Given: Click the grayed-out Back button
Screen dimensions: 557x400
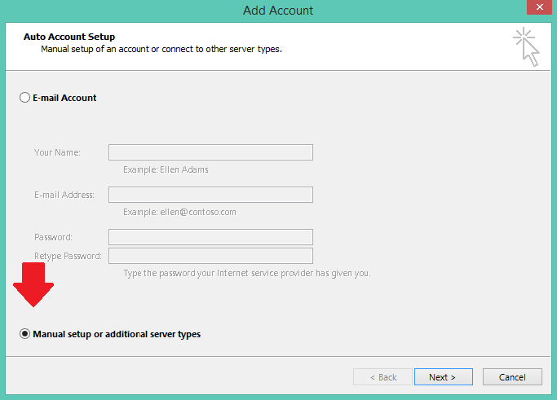Looking at the screenshot, I should click(x=383, y=377).
